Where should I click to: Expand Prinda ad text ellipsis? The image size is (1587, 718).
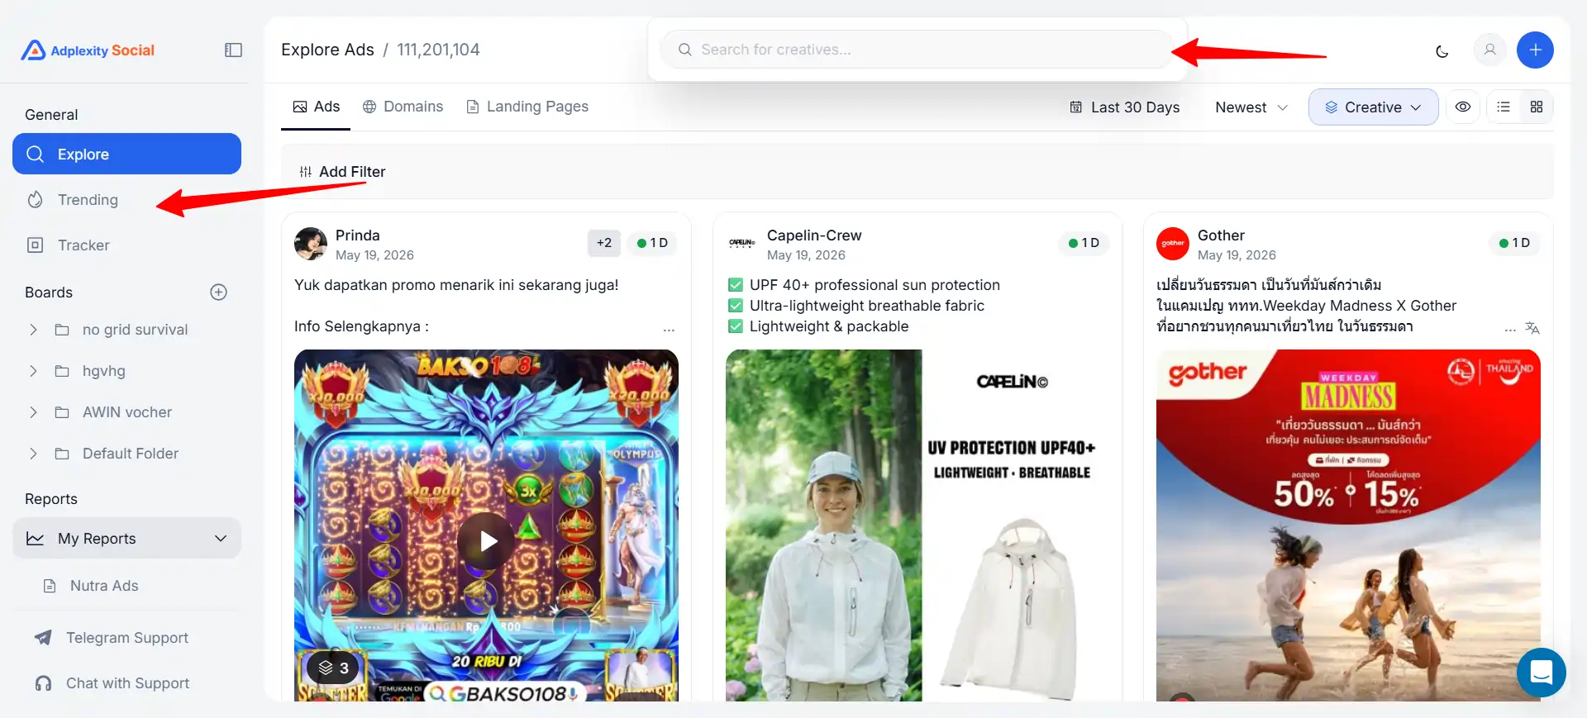coord(669,329)
